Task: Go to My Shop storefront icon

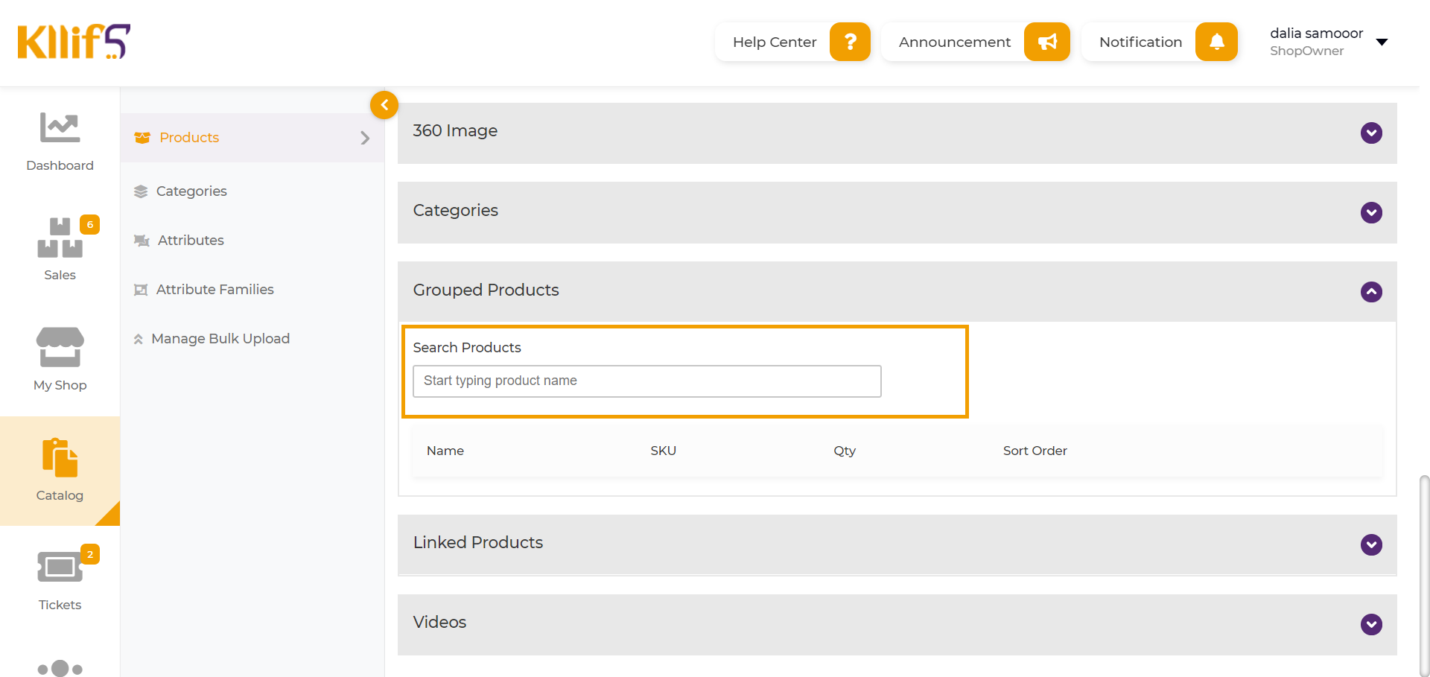Action: [60, 347]
